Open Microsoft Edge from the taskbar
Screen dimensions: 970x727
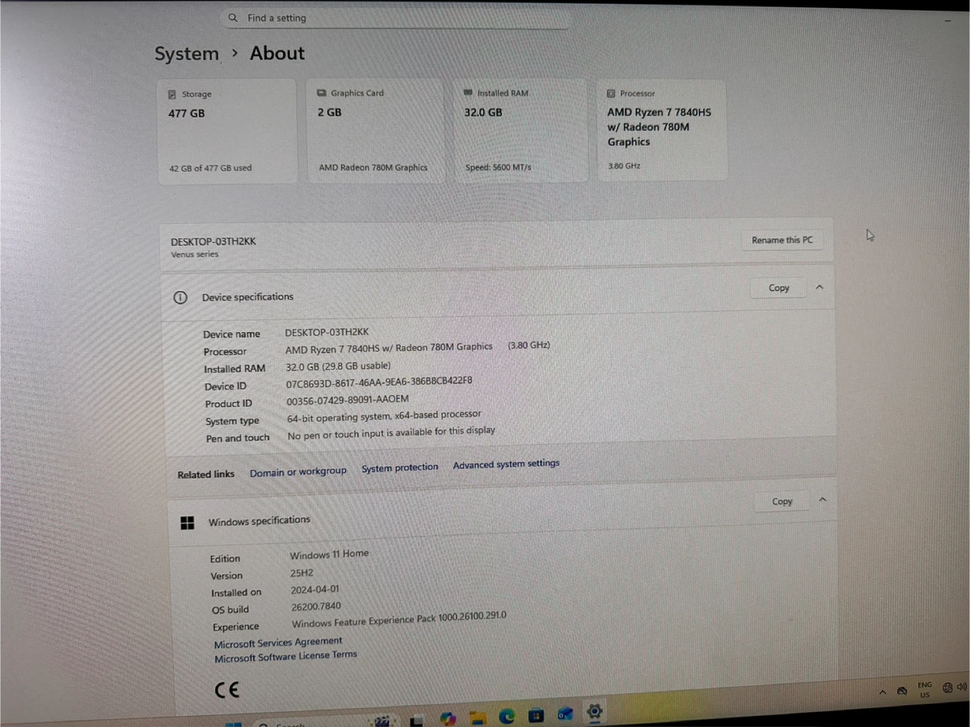pyautogui.click(x=507, y=716)
